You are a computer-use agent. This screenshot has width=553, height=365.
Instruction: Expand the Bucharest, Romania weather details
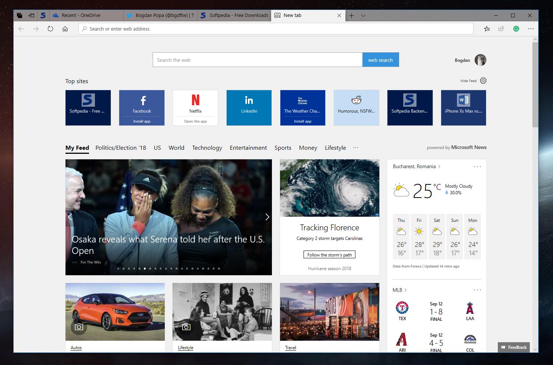coord(439,166)
